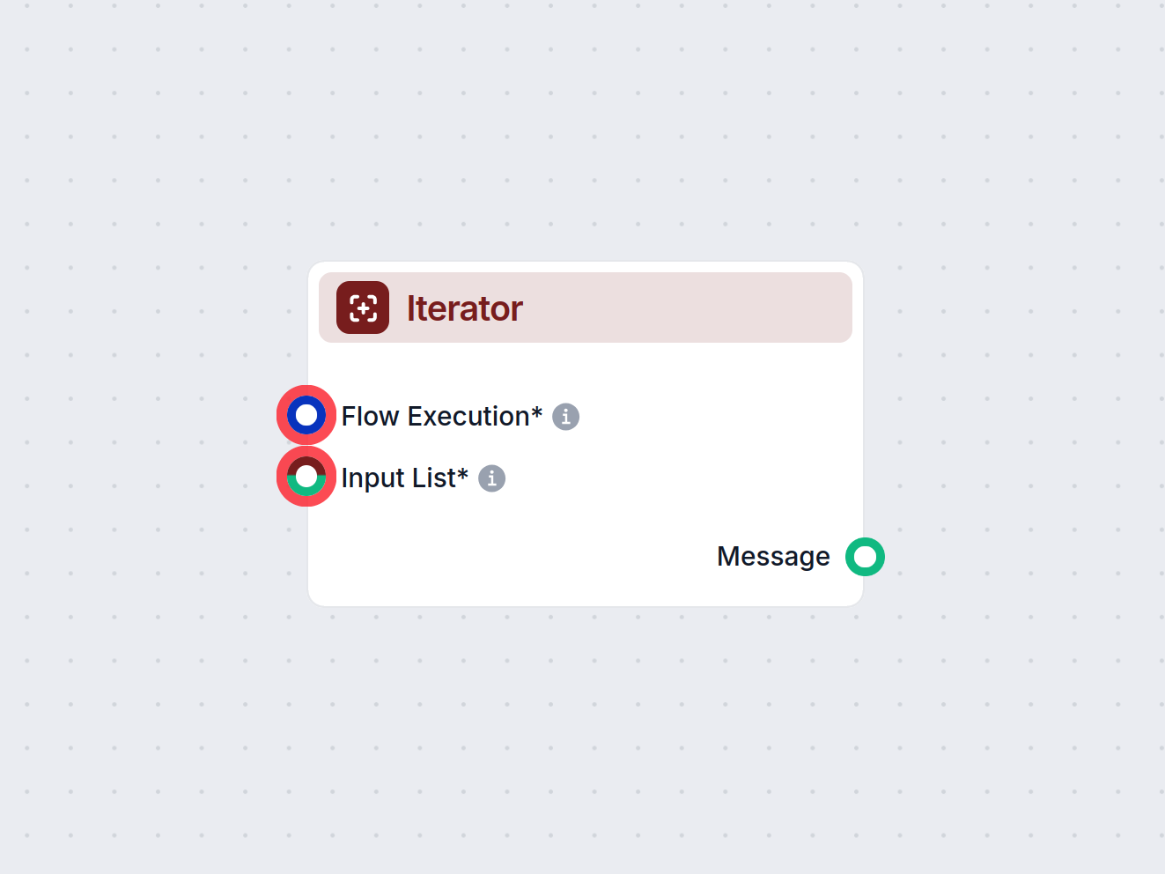Select the Iterator title text

[x=464, y=308]
